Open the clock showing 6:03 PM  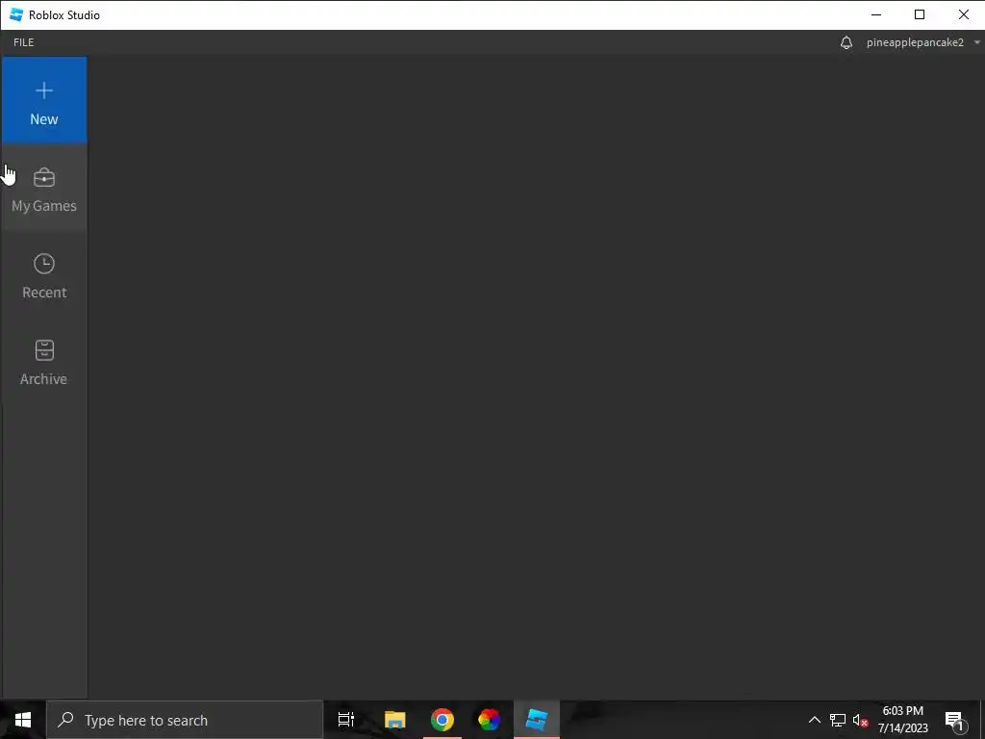point(902,720)
